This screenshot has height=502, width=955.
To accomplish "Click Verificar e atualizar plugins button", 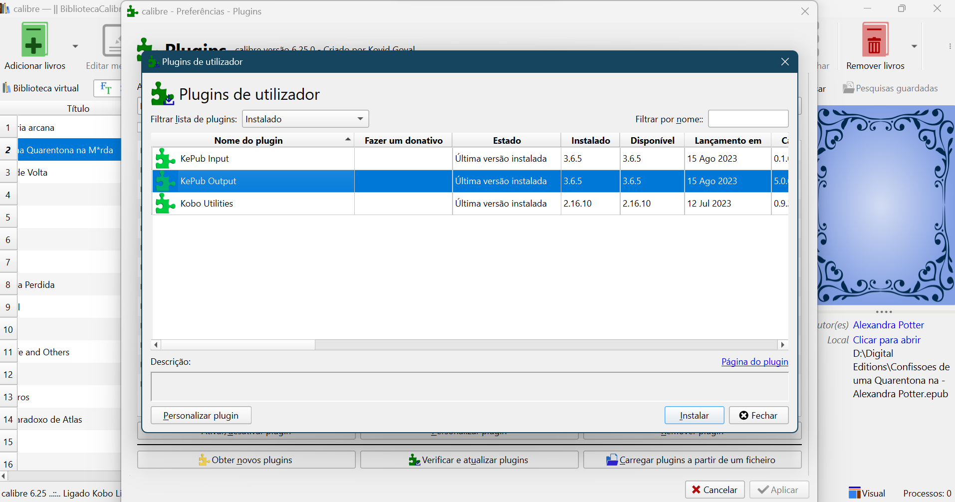I will pos(469,460).
